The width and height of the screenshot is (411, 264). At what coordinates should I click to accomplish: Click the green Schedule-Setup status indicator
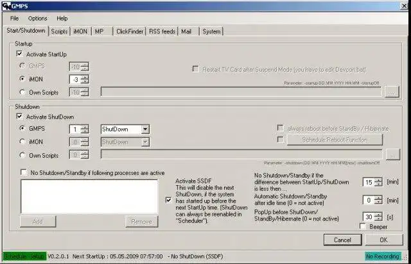(24, 256)
